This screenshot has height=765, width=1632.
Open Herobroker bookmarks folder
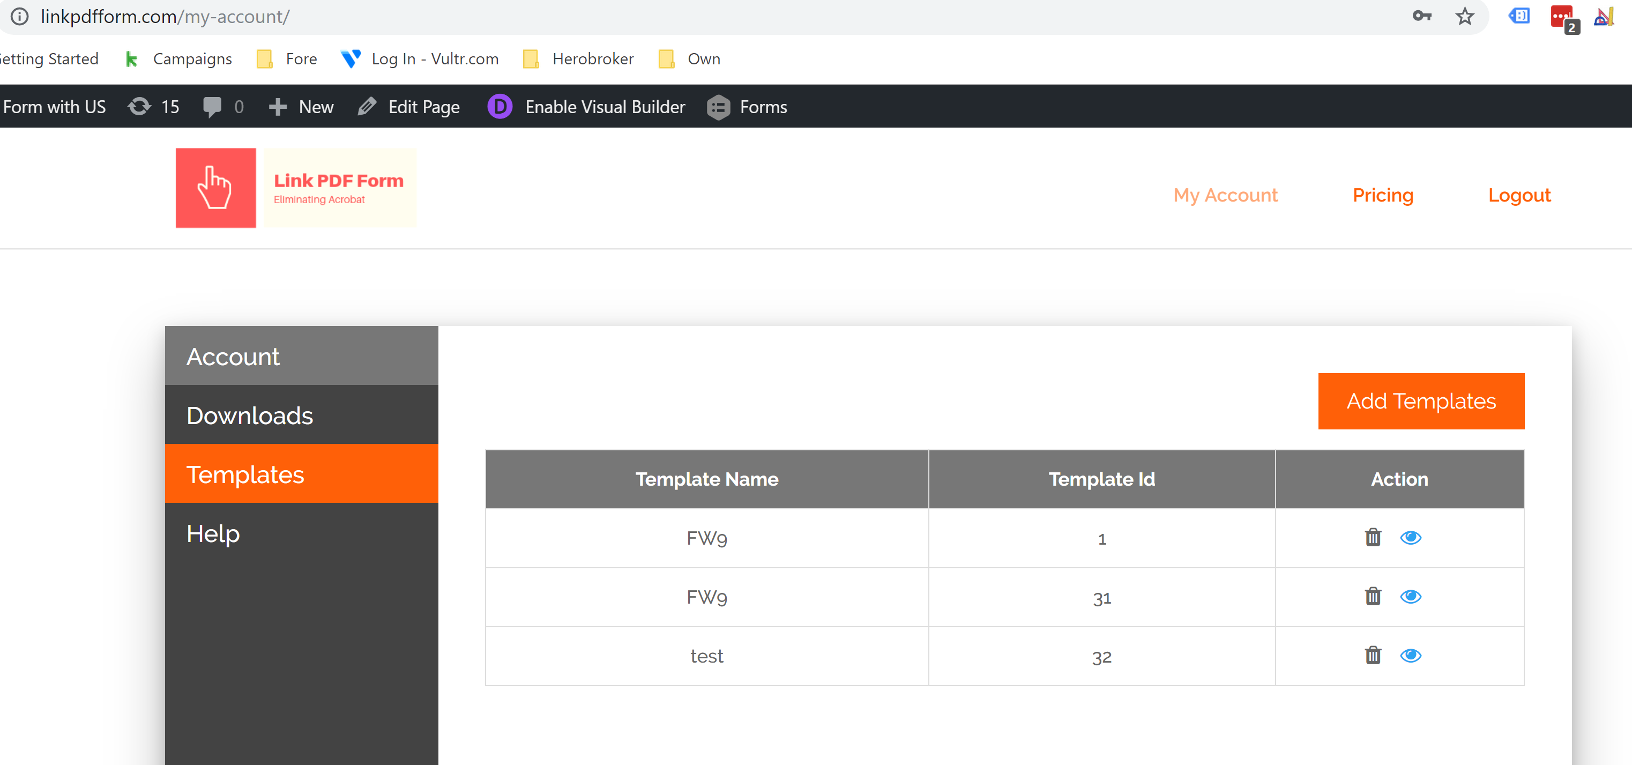[578, 59]
